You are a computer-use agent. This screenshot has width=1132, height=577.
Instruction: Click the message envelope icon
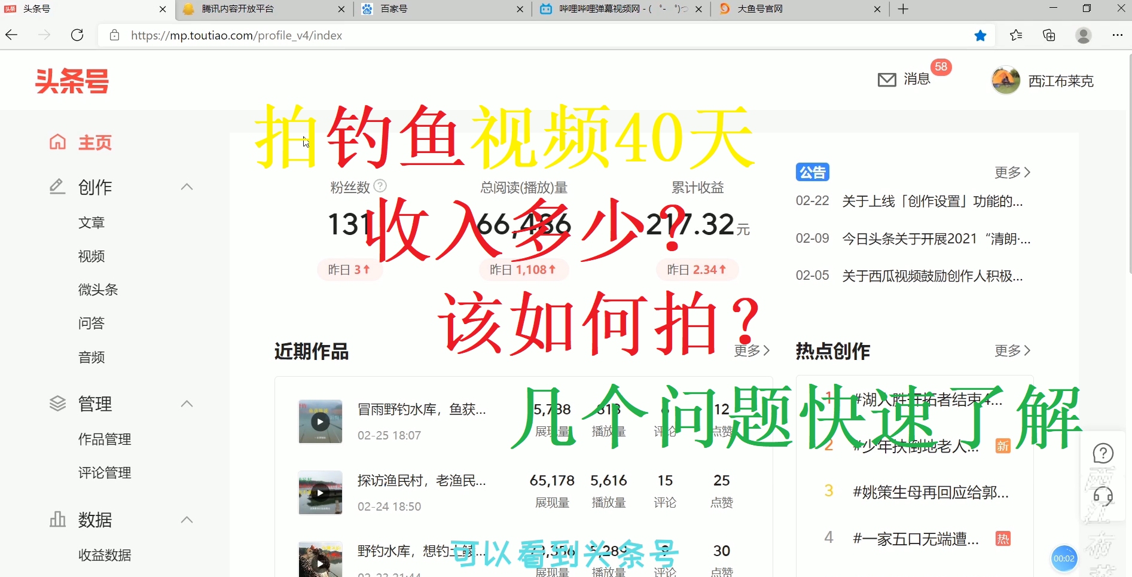[887, 80]
